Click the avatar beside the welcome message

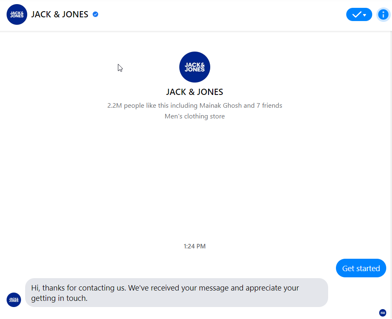pos(14,300)
